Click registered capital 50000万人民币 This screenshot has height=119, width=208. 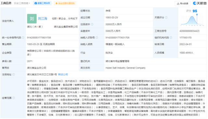[114, 24]
